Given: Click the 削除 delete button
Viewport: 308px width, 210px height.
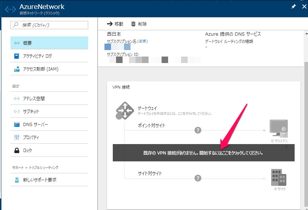Looking at the screenshot, I should pos(139,24).
